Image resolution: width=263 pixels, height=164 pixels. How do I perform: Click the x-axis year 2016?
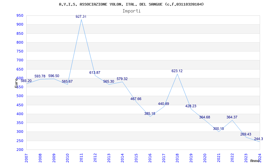150,158
